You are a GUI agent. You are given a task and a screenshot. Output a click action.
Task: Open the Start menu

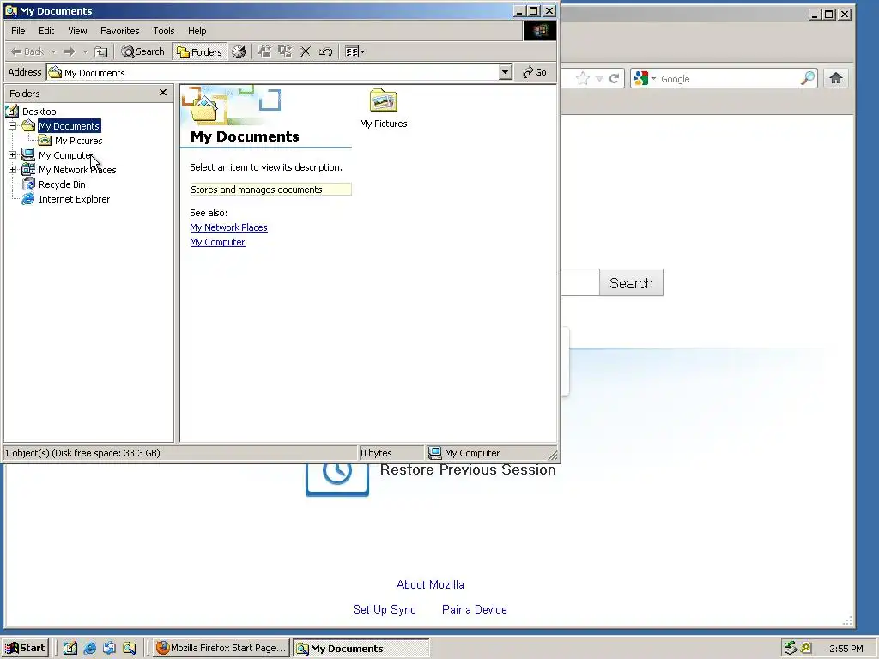click(x=25, y=648)
